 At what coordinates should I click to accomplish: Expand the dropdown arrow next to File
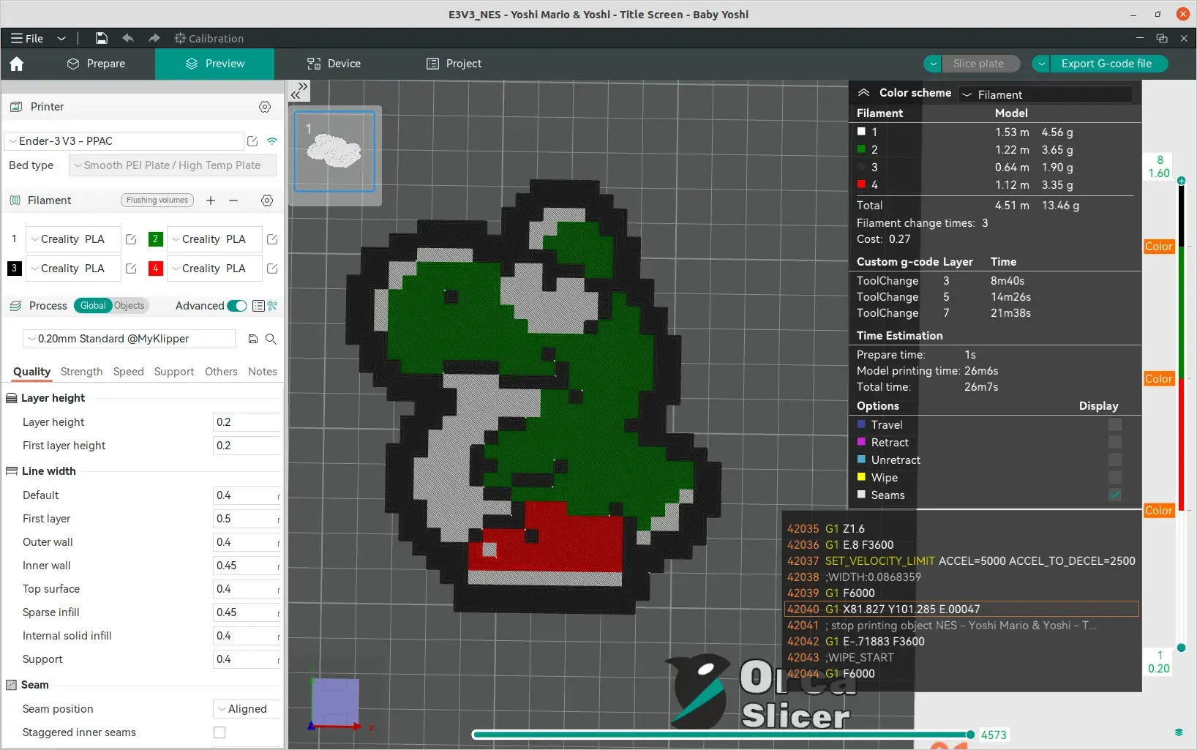[61, 38]
